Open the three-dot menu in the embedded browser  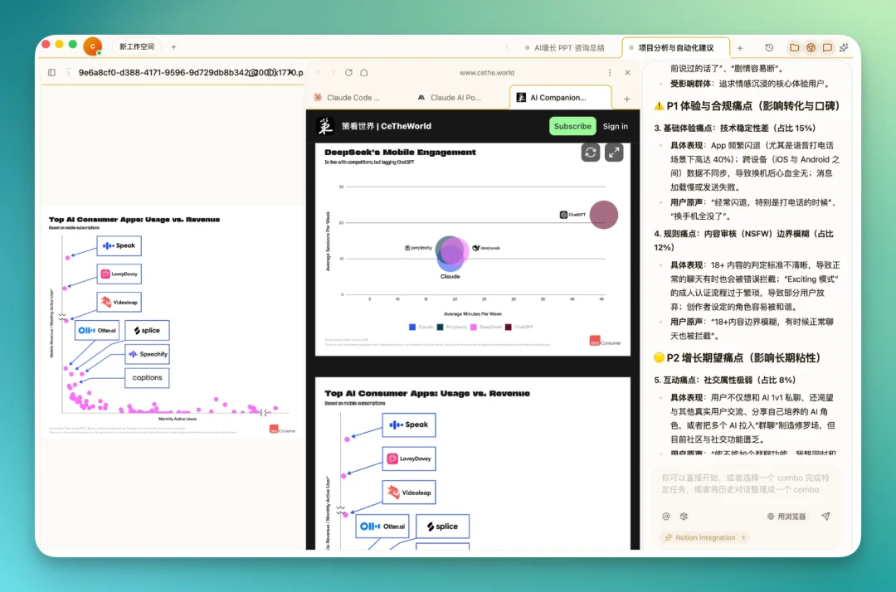coord(611,72)
